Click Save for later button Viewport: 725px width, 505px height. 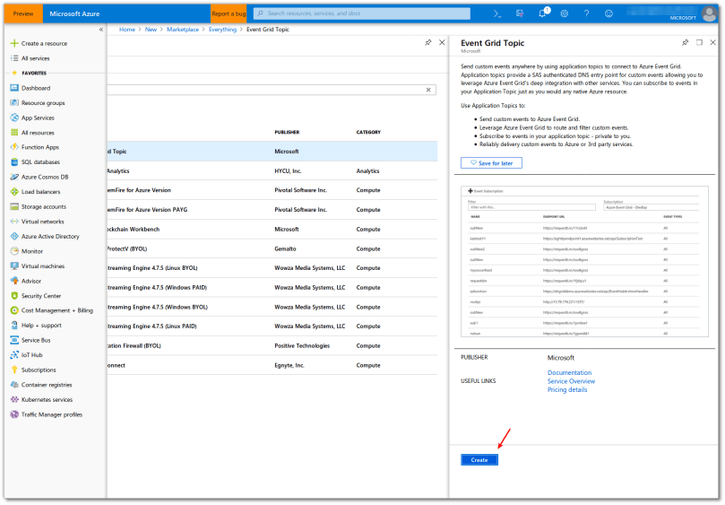pyautogui.click(x=491, y=163)
